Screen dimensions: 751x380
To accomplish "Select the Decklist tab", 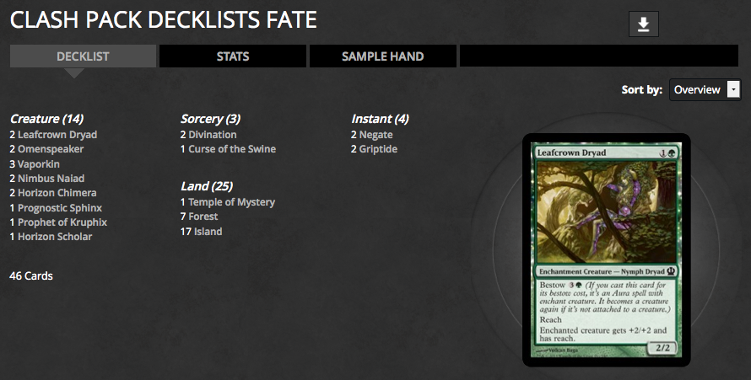I will 83,56.
